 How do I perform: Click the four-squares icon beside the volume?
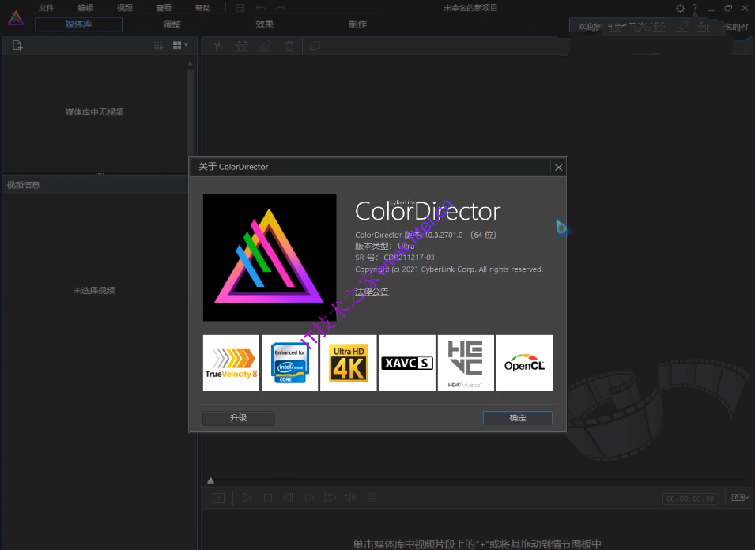click(x=372, y=498)
